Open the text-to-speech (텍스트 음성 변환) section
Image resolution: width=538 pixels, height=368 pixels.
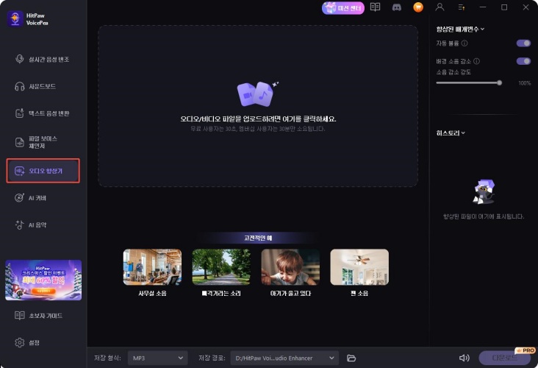(x=43, y=113)
